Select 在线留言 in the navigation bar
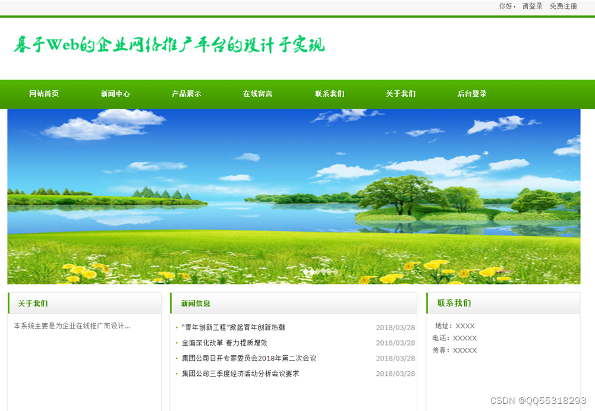Viewport: 595px width, 411px height. click(257, 94)
